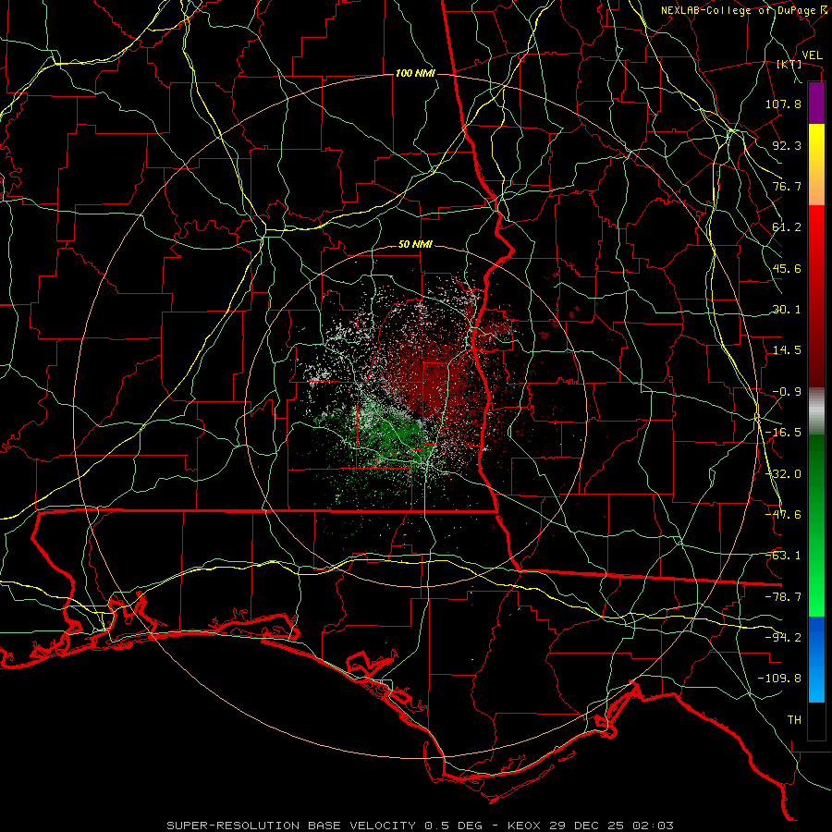Click the -0.9 velocity scale value

point(787,392)
